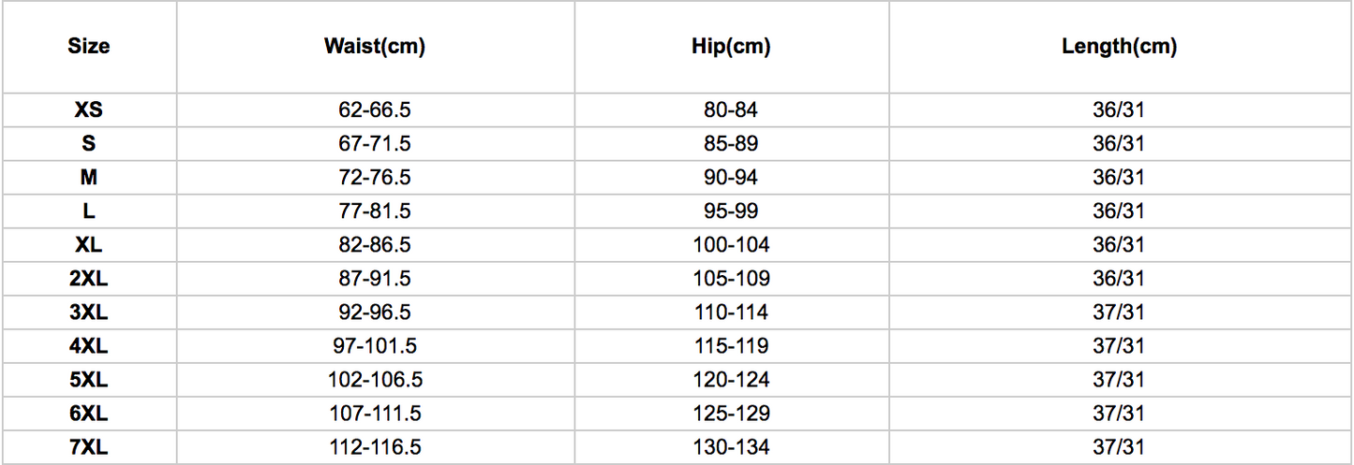Click waist value 107-111.5
This screenshot has width=1354, height=465.
[375, 414]
